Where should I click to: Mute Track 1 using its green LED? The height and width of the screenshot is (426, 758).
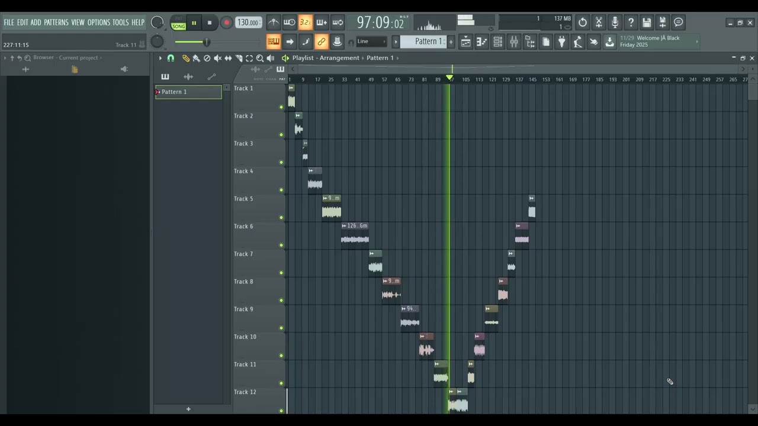click(x=281, y=107)
